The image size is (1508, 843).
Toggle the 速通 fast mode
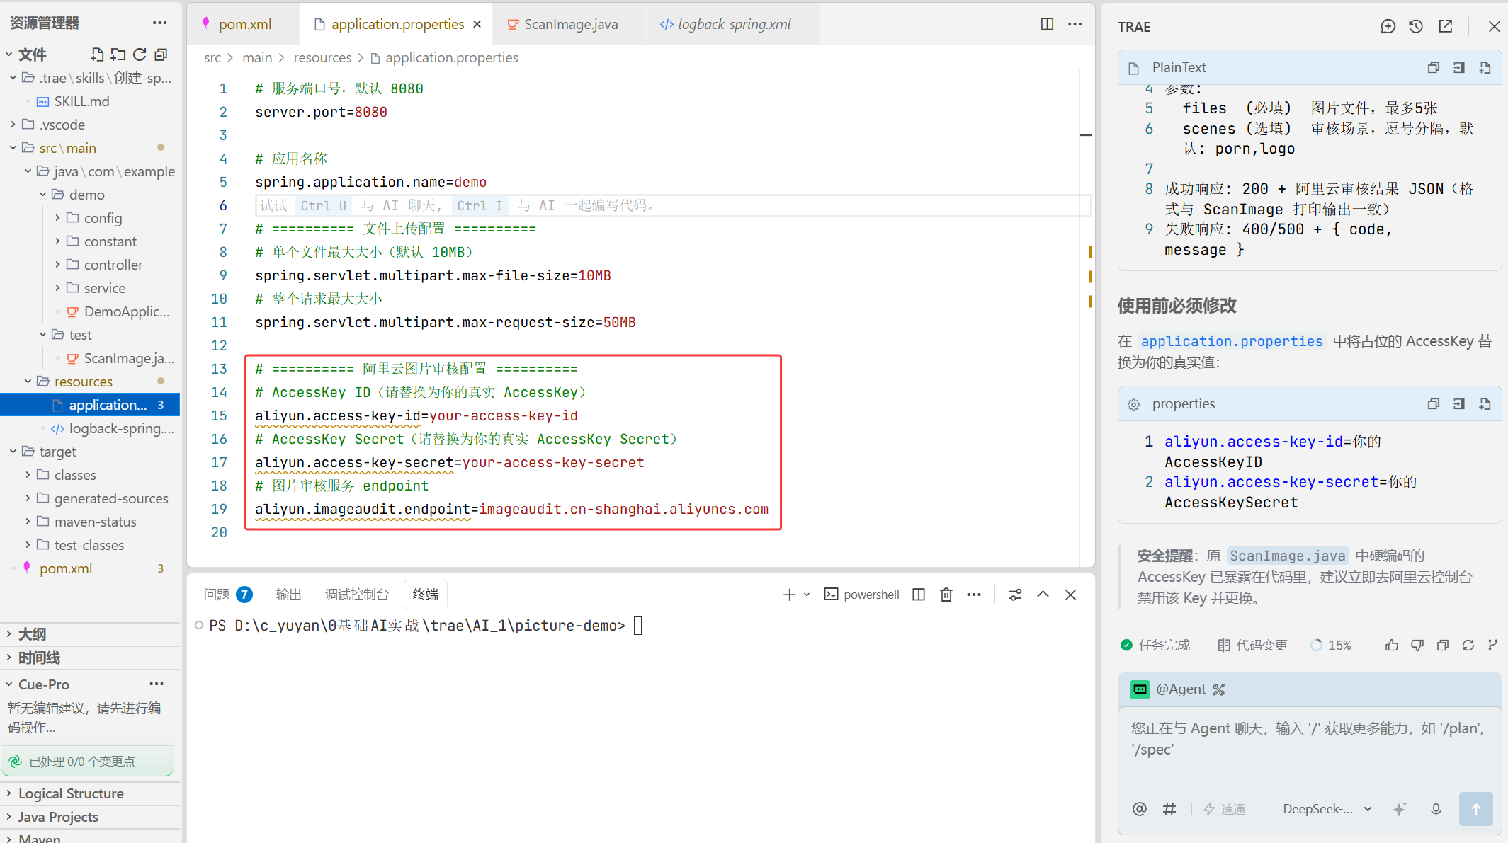[1225, 809]
